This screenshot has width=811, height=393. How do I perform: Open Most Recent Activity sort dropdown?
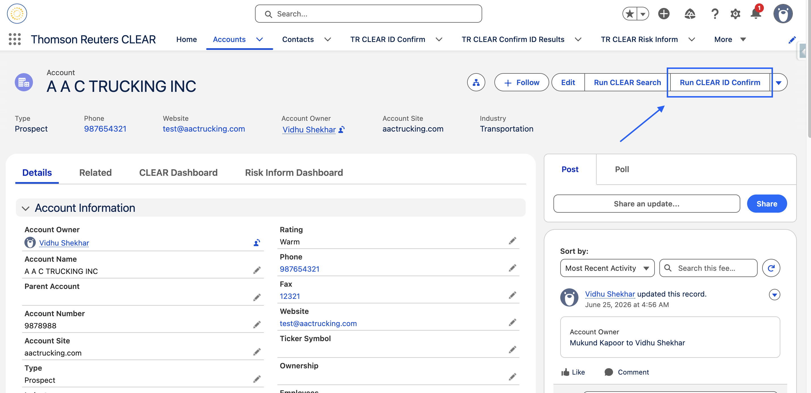click(x=607, y=268)
